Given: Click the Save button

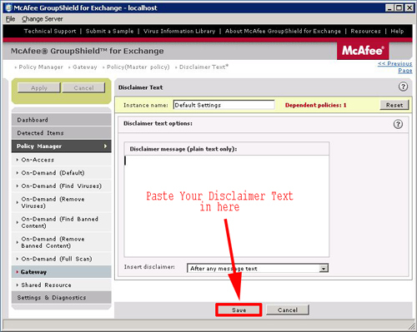Looking at the screenshot, I should tap(239, 310).
